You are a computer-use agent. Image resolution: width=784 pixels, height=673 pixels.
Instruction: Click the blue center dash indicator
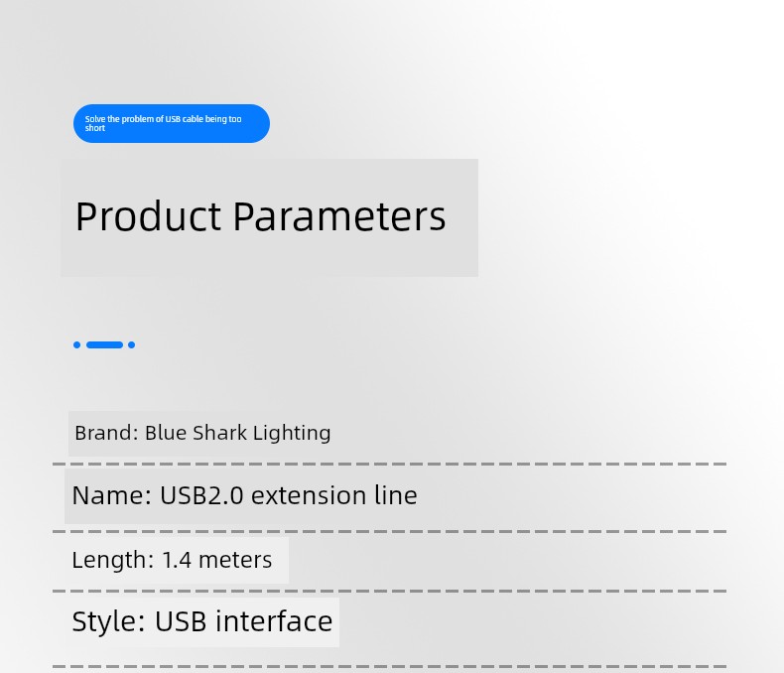coord(104,344)
